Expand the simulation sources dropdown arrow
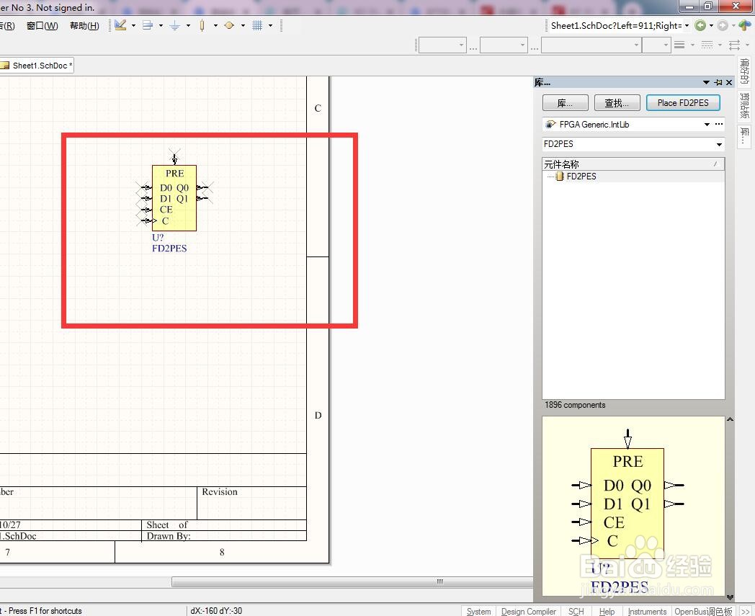This screenshot has height=616, width=755. 243,25
